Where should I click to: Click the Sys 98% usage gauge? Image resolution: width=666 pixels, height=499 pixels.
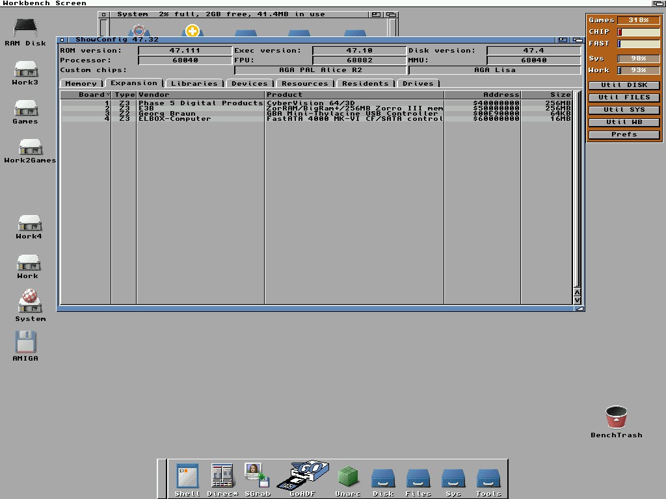639,58
